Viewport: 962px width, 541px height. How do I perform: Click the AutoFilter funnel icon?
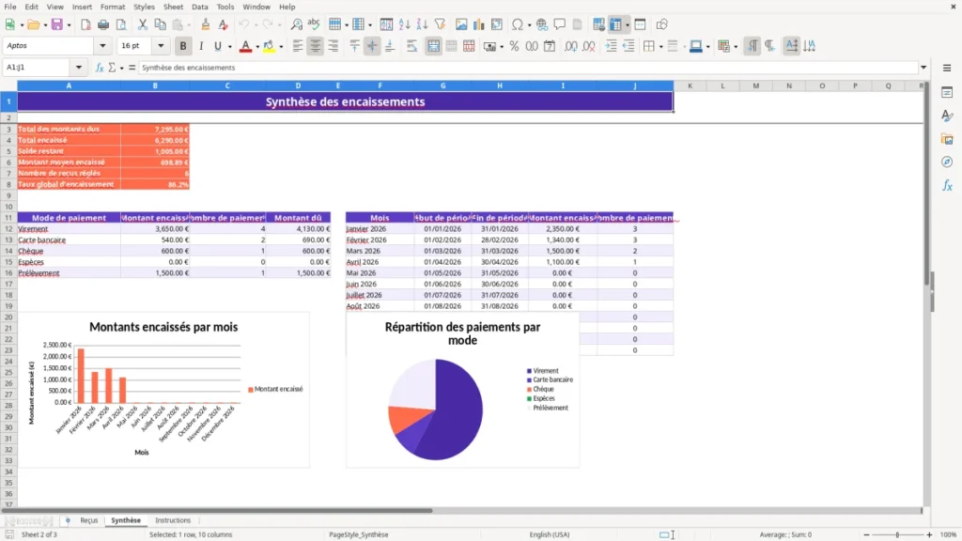click(x=440, y=24)
